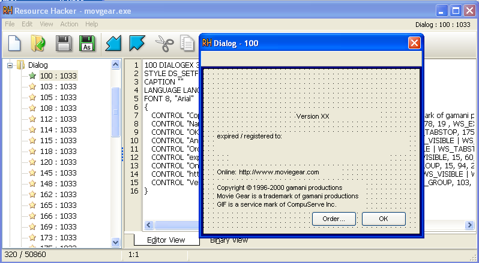Open the File menu

[x=10, y=24]
